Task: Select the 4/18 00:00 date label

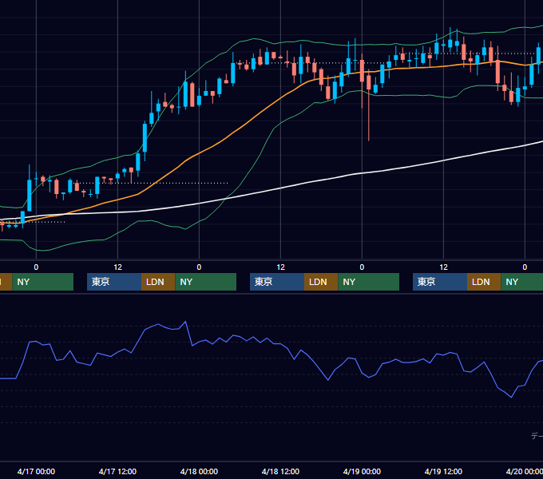Action: pos(199,471)
